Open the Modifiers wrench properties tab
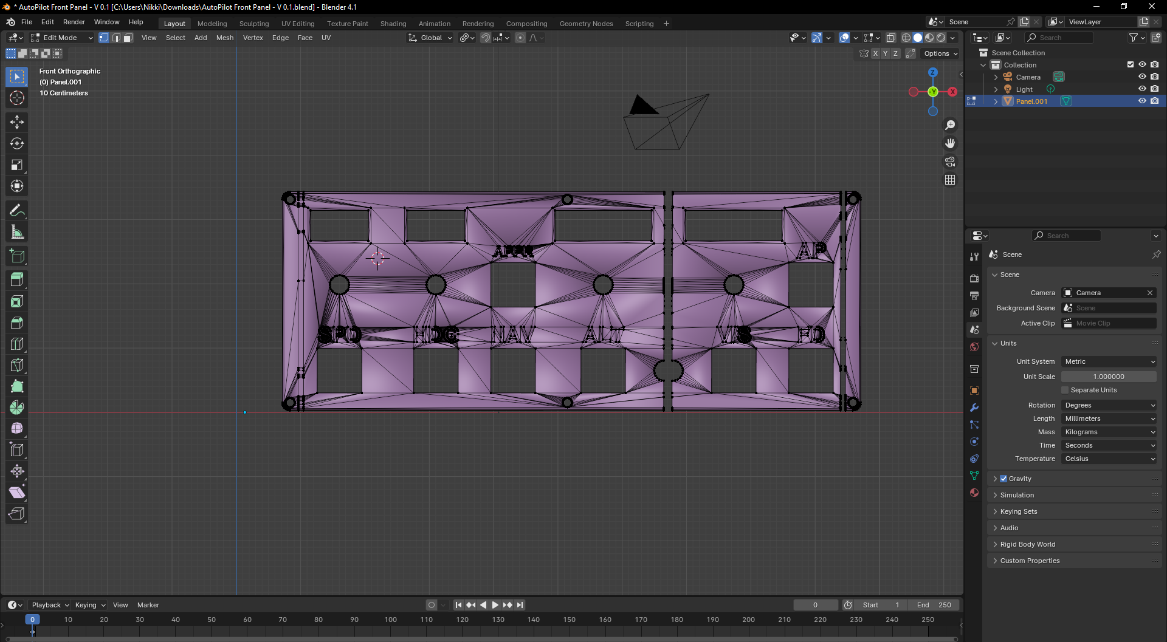 coord(974,408)
